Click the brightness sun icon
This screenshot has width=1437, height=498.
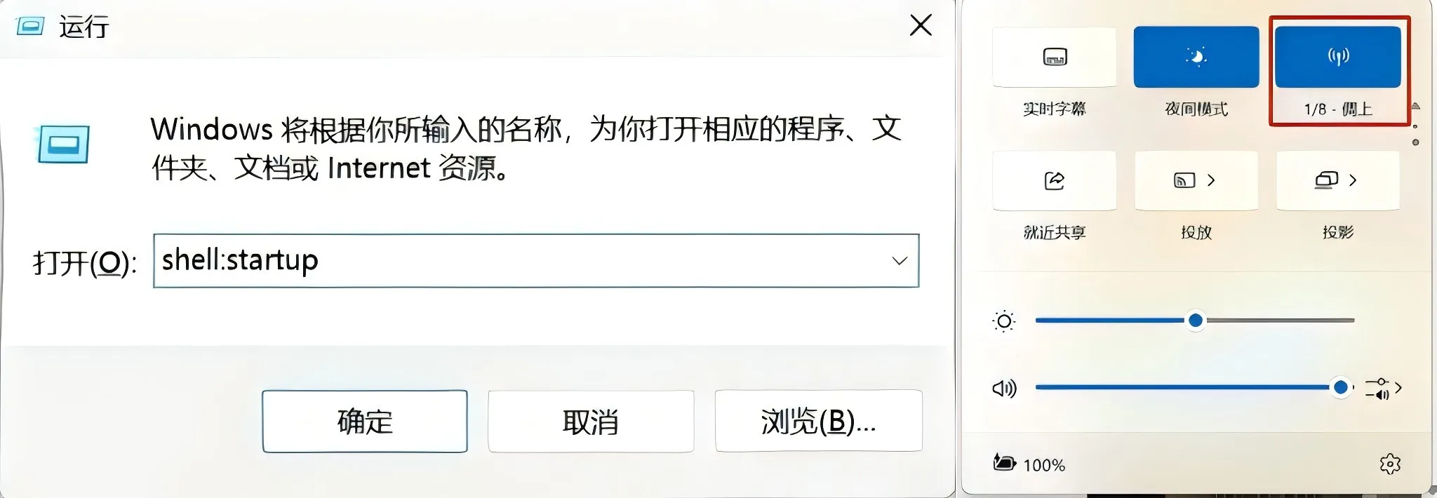[x=1004, y=321]
